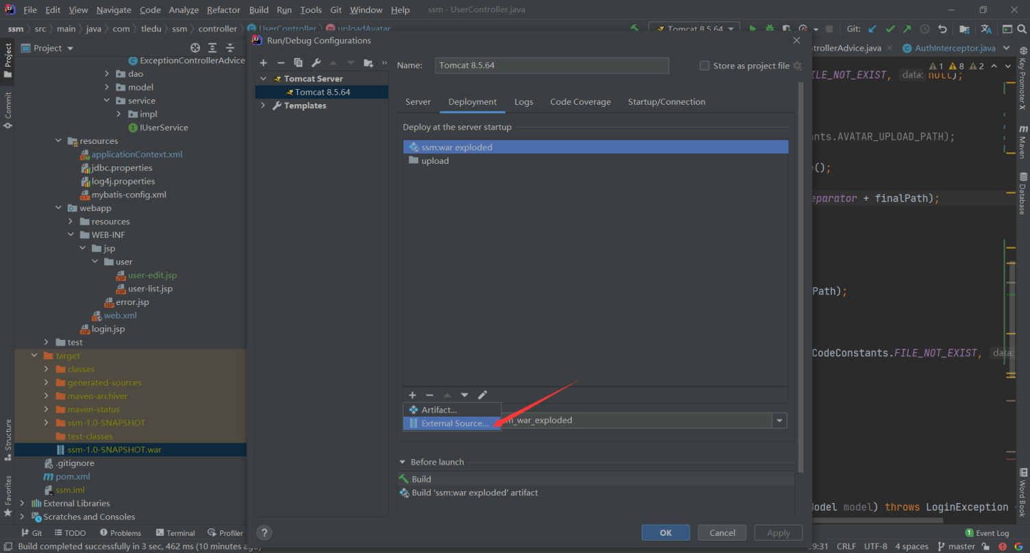Collapse Tomcat Server tree node

263,79
